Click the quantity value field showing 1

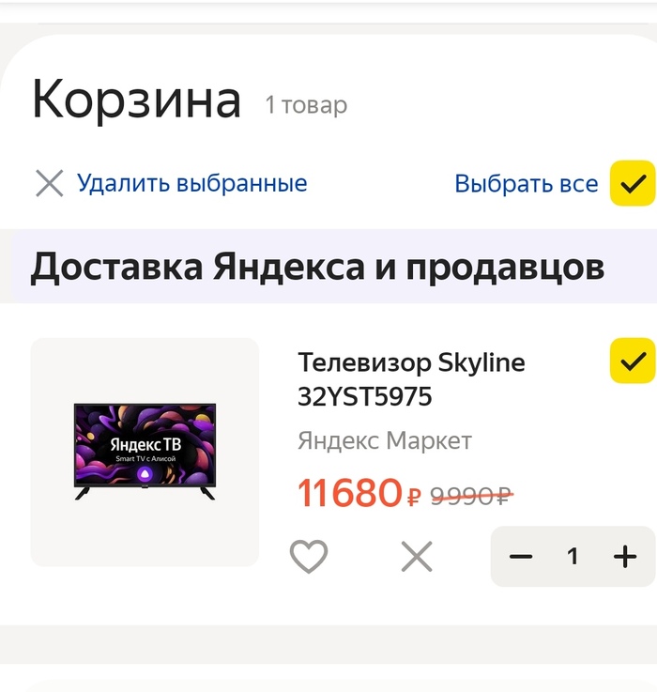(573, 557)
